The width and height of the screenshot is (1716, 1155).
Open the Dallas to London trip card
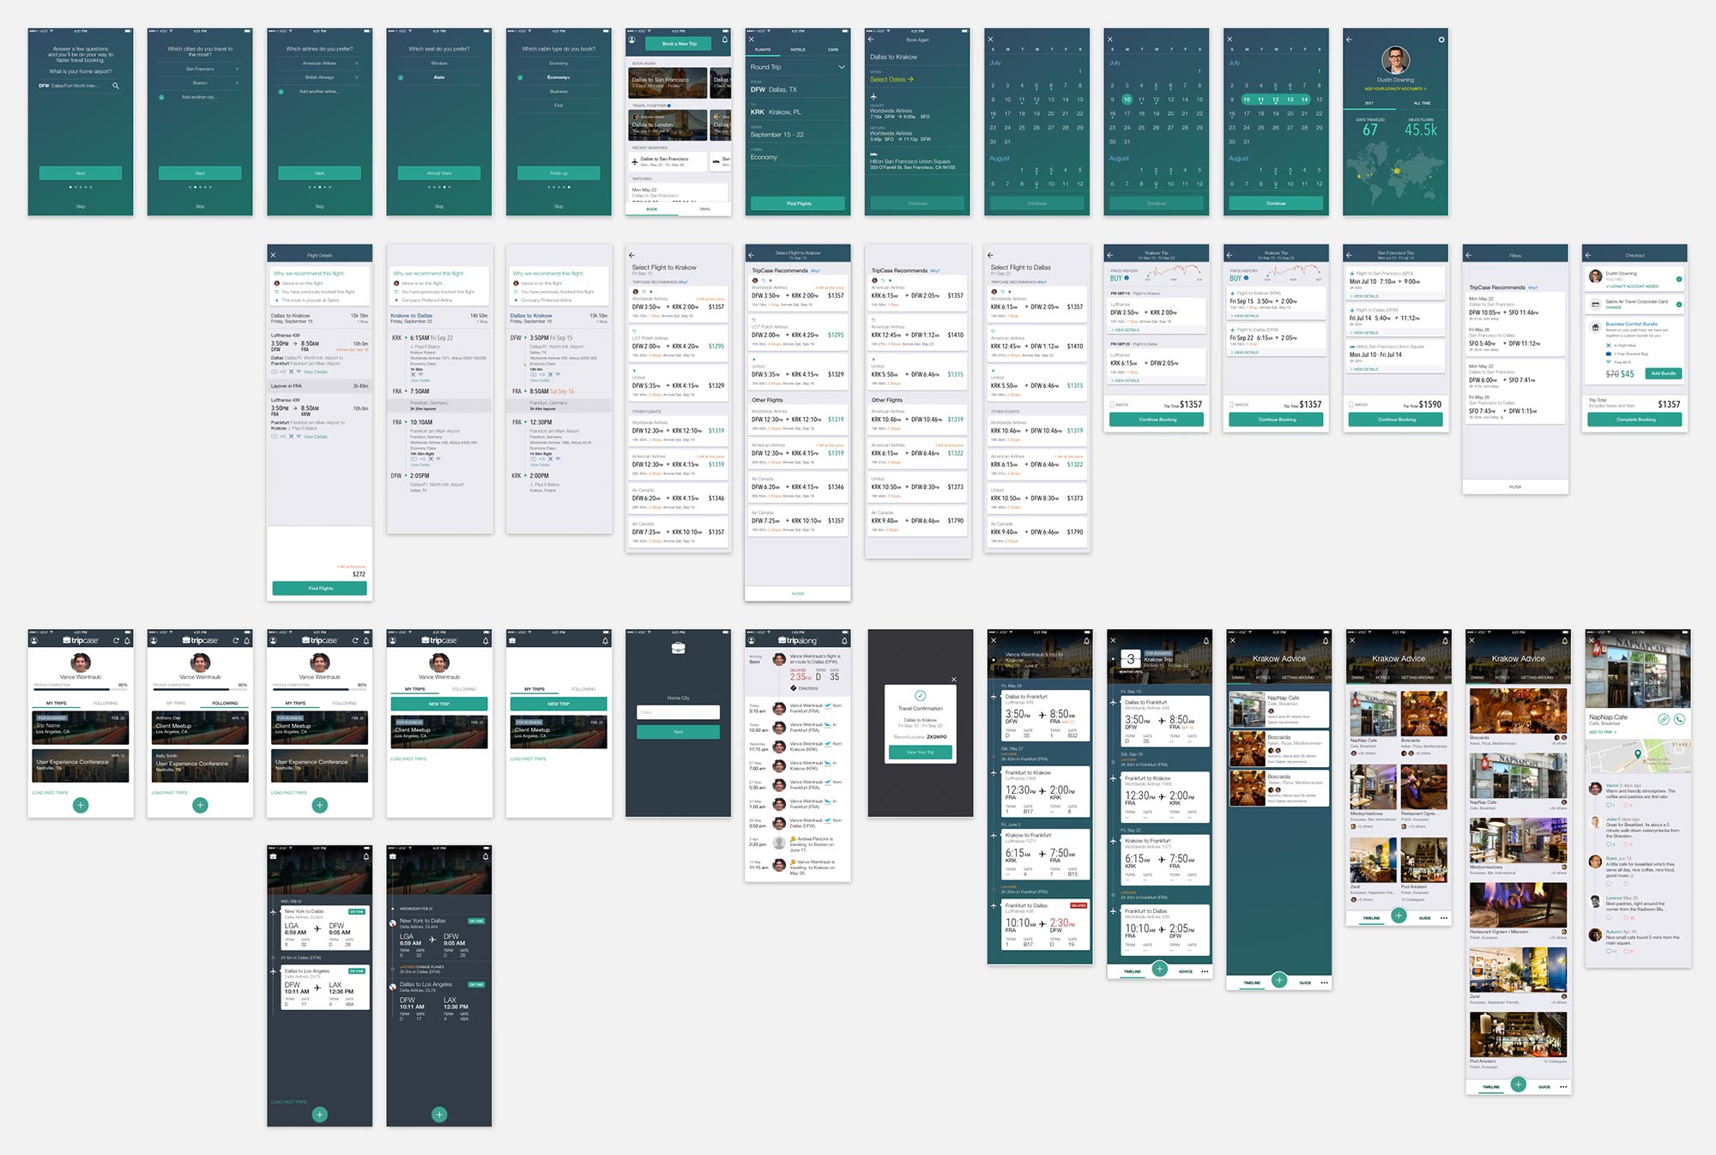[669, 124]
